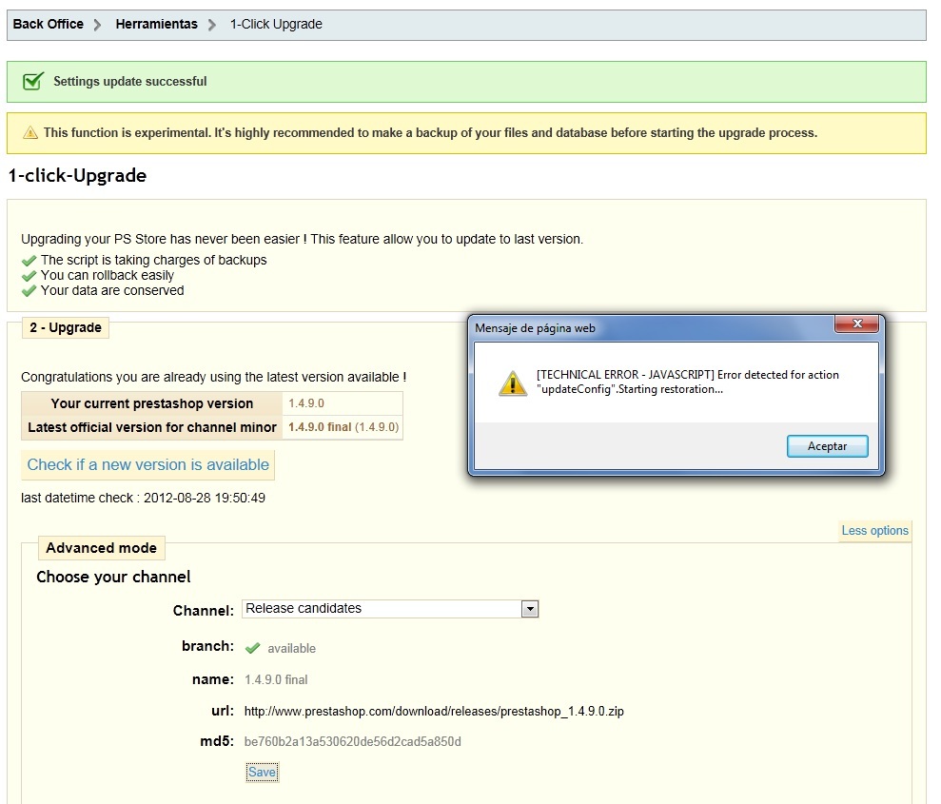Click the prestashop_1.4.9.0.zip download url
This screenshot has height=804, width=941.
click(434, 711)
